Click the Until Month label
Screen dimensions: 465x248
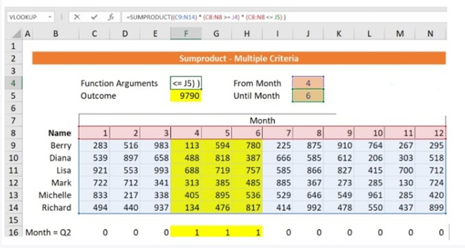click(257, 96)
